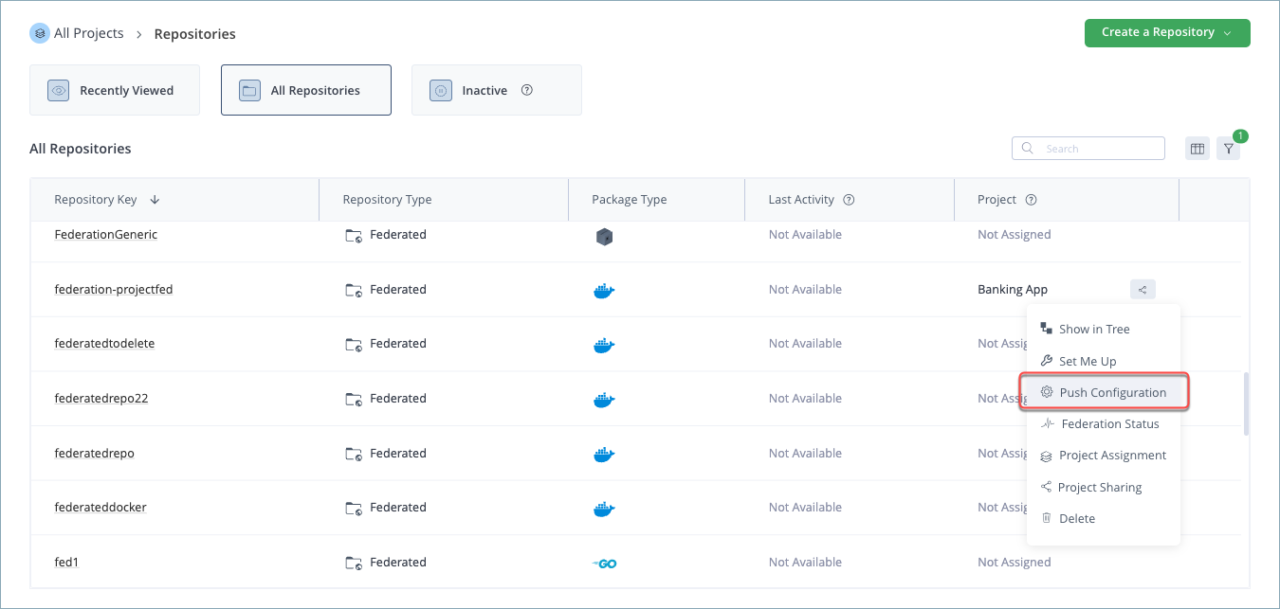Image resolution: width=1280 pixels, height=609 pixels.
Task: Open the federatedrepo22 repository
Action: coord(101,398)
